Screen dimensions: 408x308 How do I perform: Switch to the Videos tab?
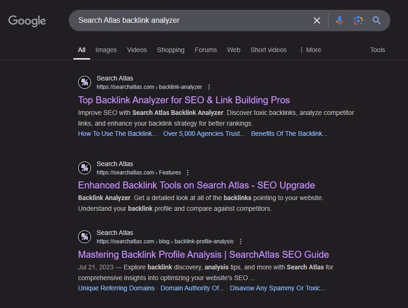(137, 50)
